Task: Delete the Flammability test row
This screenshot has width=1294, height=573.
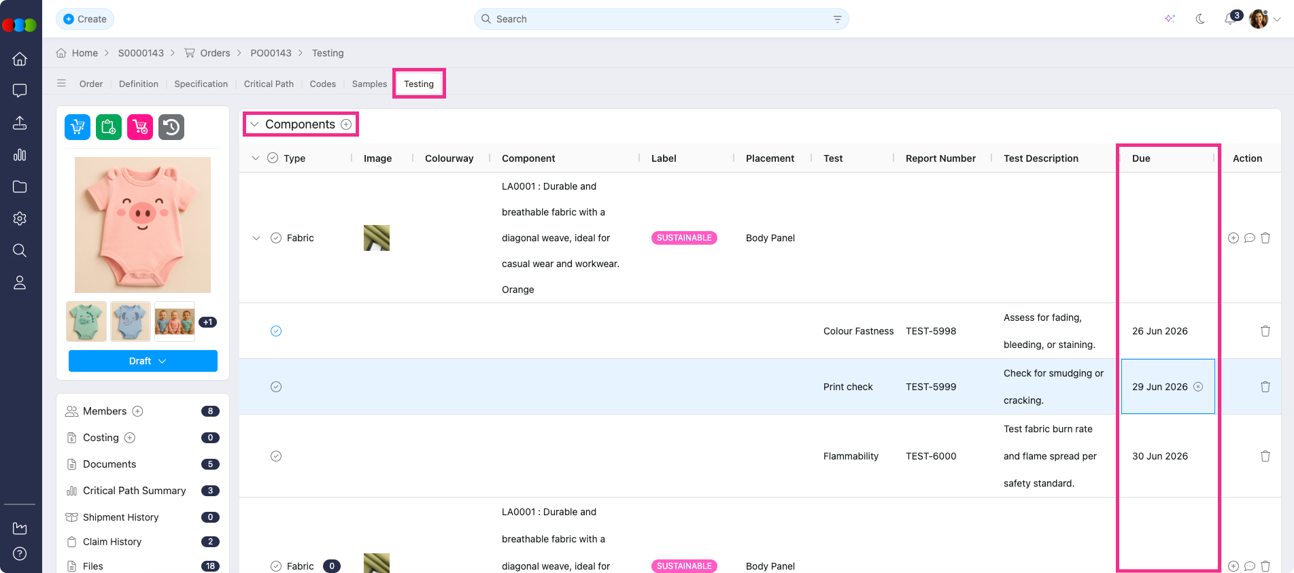Action: click(x=1265, y=456)
